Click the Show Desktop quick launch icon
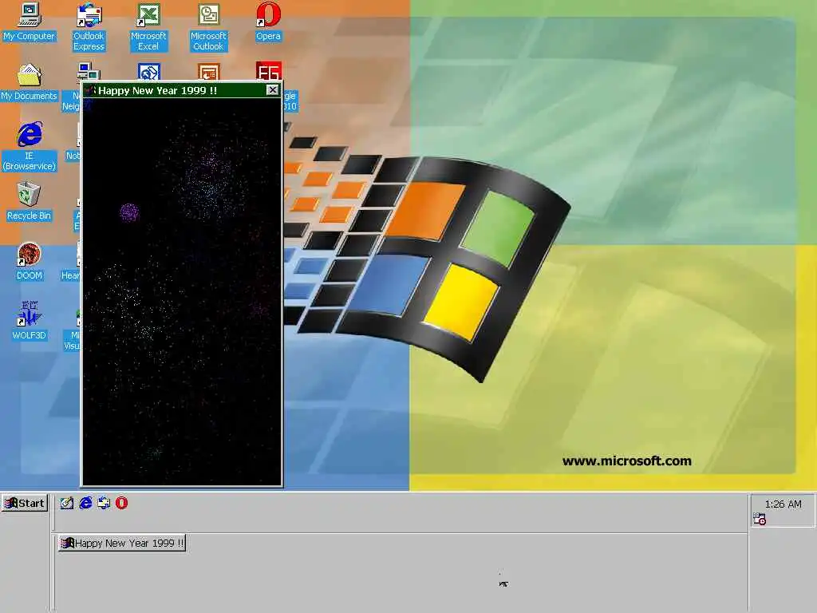The height and width of the screenshot is (613, 817). pyautogui.click(x=67, y=503)
